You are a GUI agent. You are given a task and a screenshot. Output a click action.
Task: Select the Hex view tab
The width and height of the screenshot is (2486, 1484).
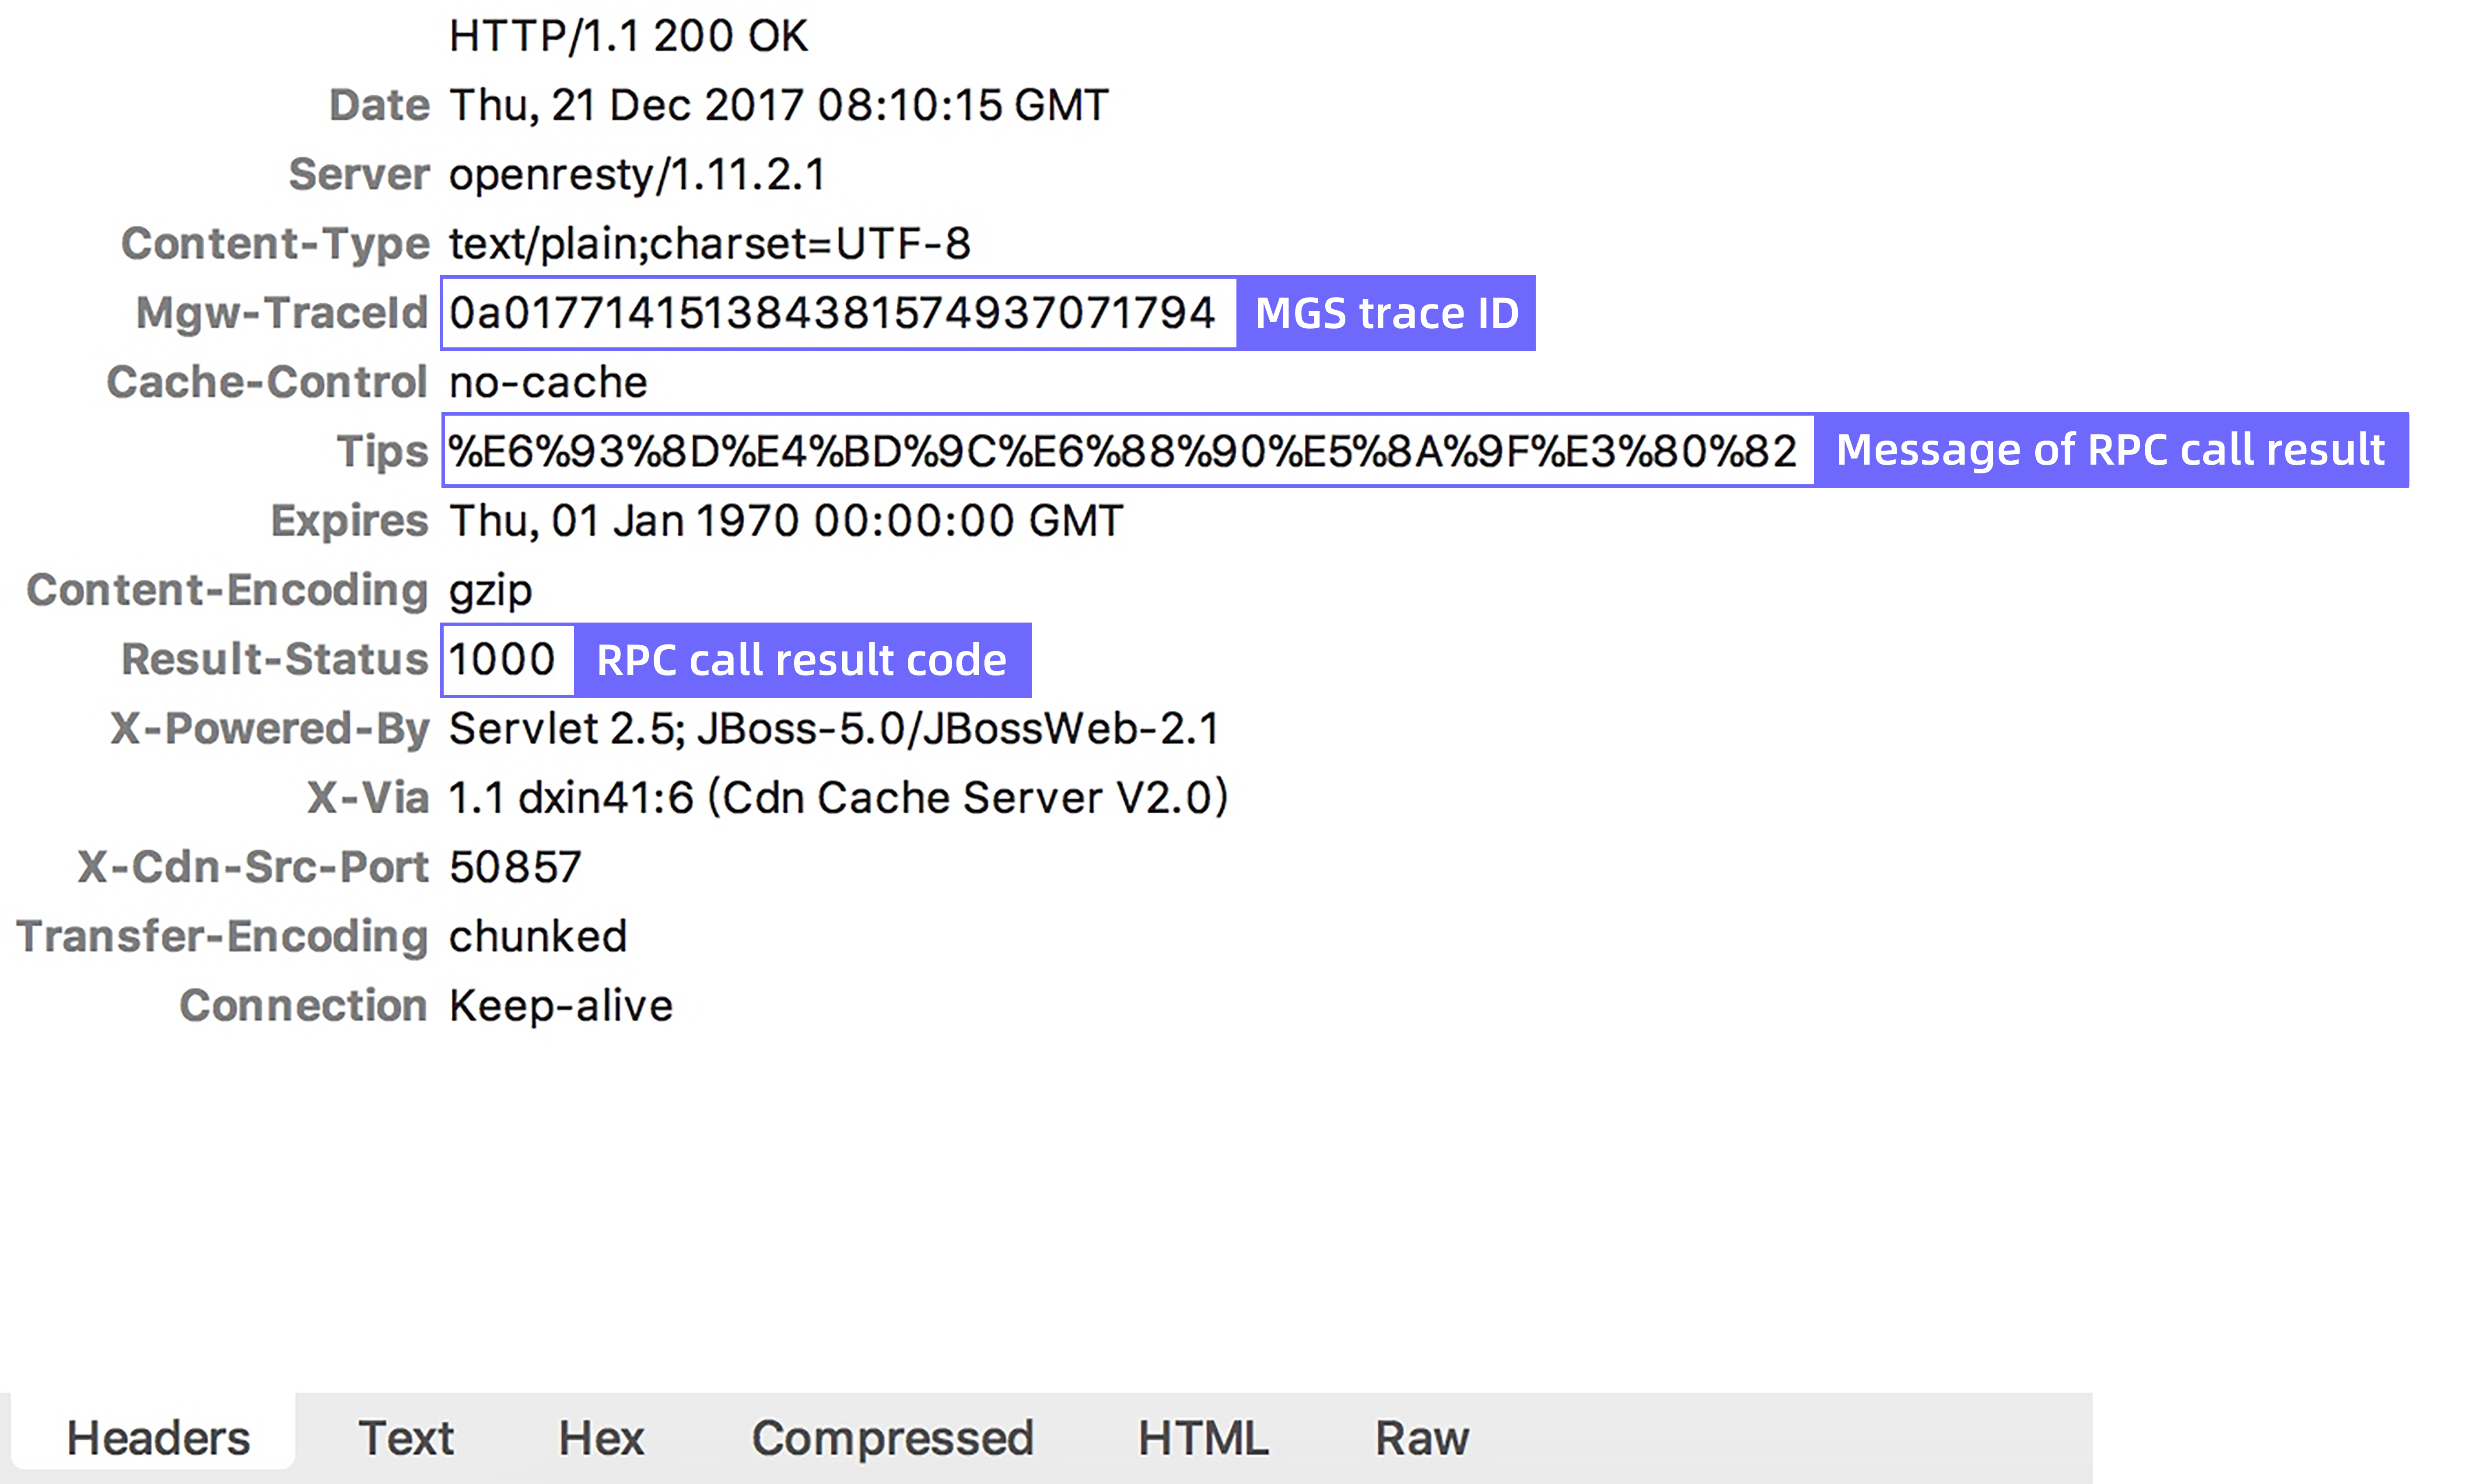coord(601,1438)
